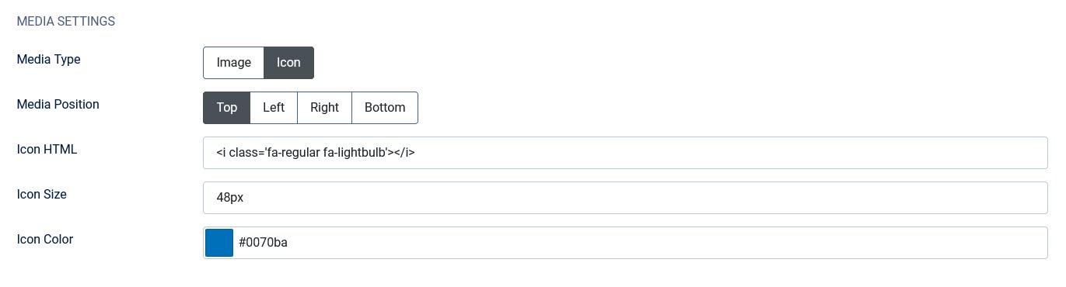Open the blue Icon Color swatch picker

pyautogui.click(x=219, y=243)
